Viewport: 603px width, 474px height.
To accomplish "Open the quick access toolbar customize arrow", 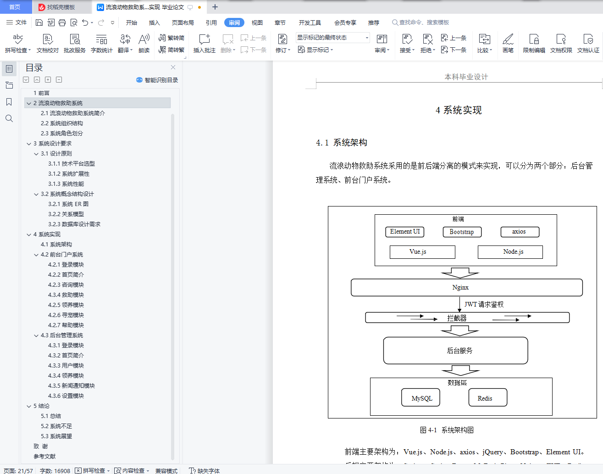I will [113, 22].
